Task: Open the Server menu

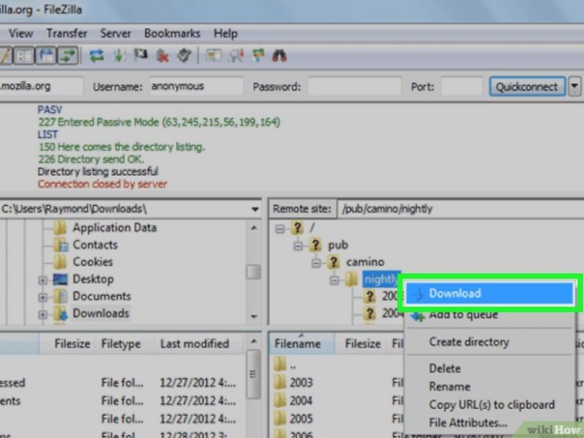Action: coord(115,33)
